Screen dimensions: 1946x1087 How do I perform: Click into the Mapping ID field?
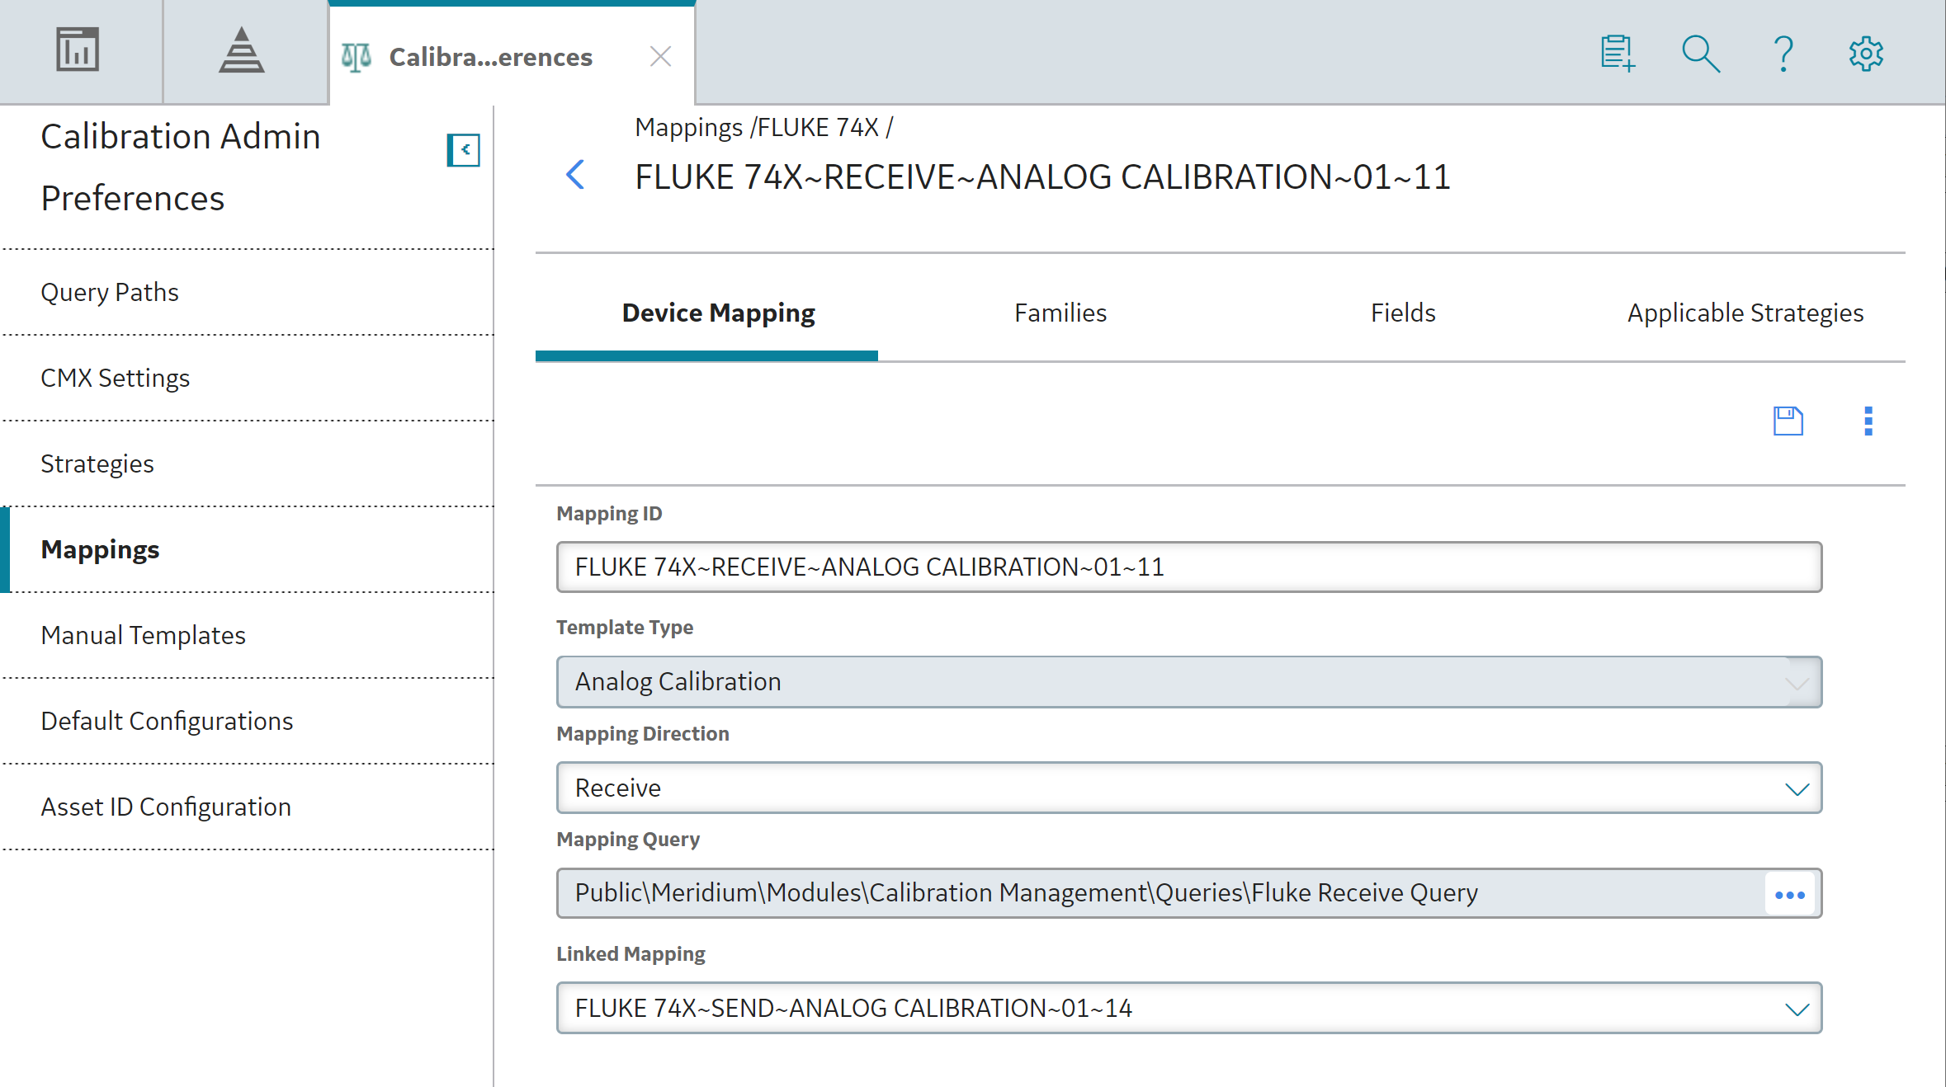(1189, 567)
